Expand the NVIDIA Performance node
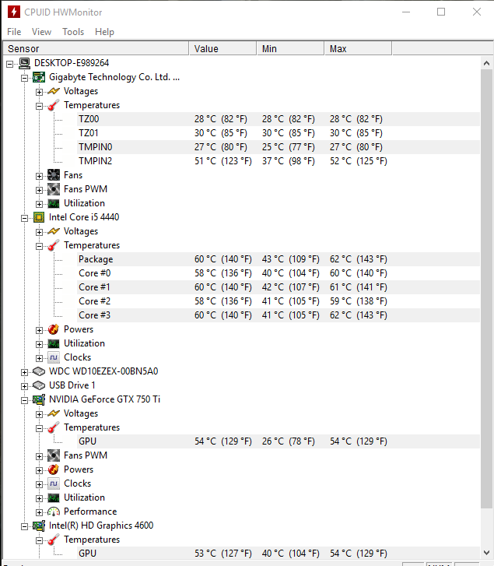The image size is (494, 566). [39, 513]
